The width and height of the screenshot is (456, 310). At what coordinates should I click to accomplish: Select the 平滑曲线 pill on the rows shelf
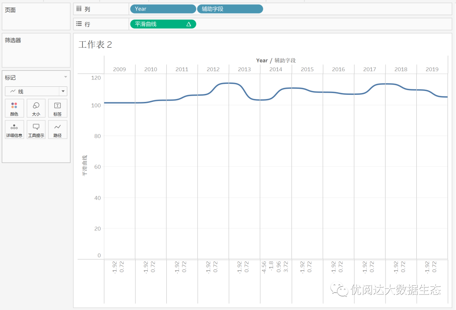click(x=163, y=24)
